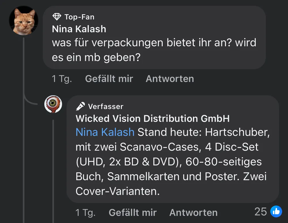Click the Verfasser microphone icon
This screenshot has width=288, height=223.
click(x=80, y=106)
